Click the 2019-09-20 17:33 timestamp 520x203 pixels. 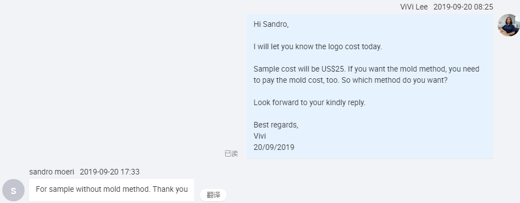110,172
